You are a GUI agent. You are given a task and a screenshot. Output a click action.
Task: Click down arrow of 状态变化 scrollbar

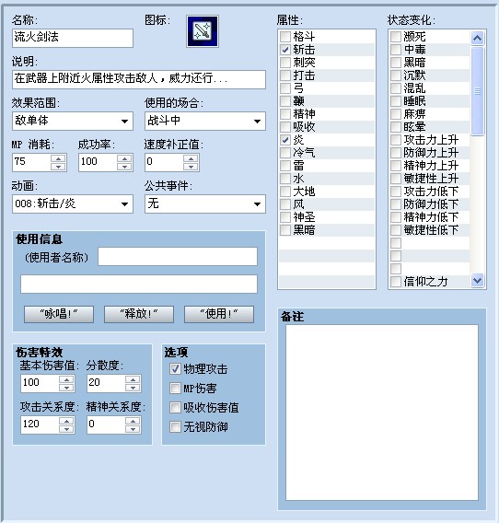(477, 281)
